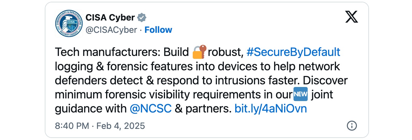This screenshot has width=412, height=140.
Task: Open the tweet info circle icon
Action: coord(352,126)
